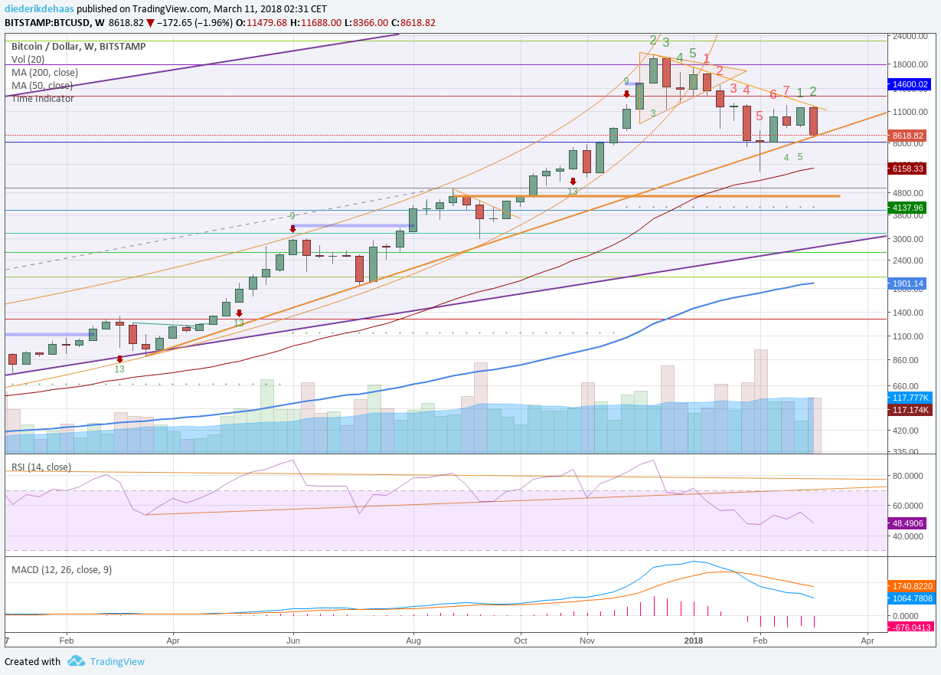Select the BITSTAMP:BTCUSD symbol in the header
This screenshot has height=675, width=941.
47,23
